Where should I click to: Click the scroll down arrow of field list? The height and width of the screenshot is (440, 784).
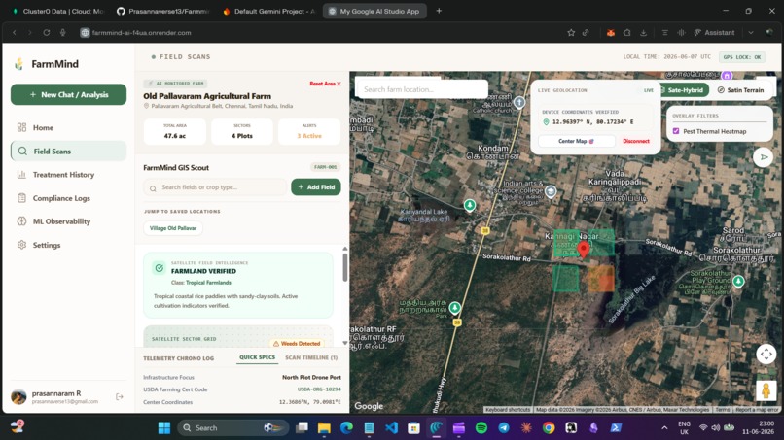pos(345,343)
